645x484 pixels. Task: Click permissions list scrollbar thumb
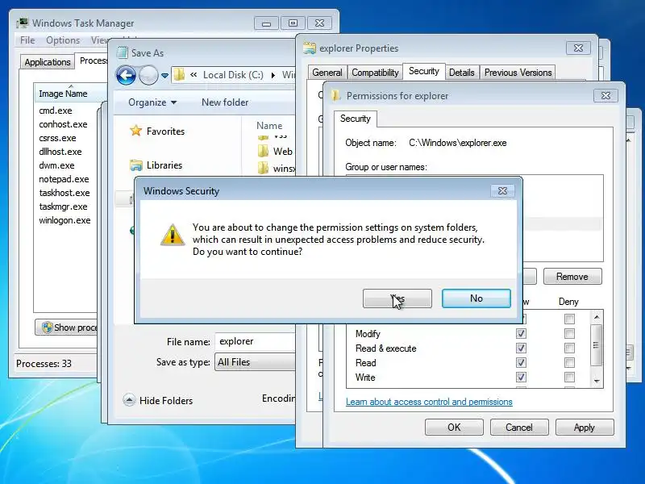(x=596, y=345)
